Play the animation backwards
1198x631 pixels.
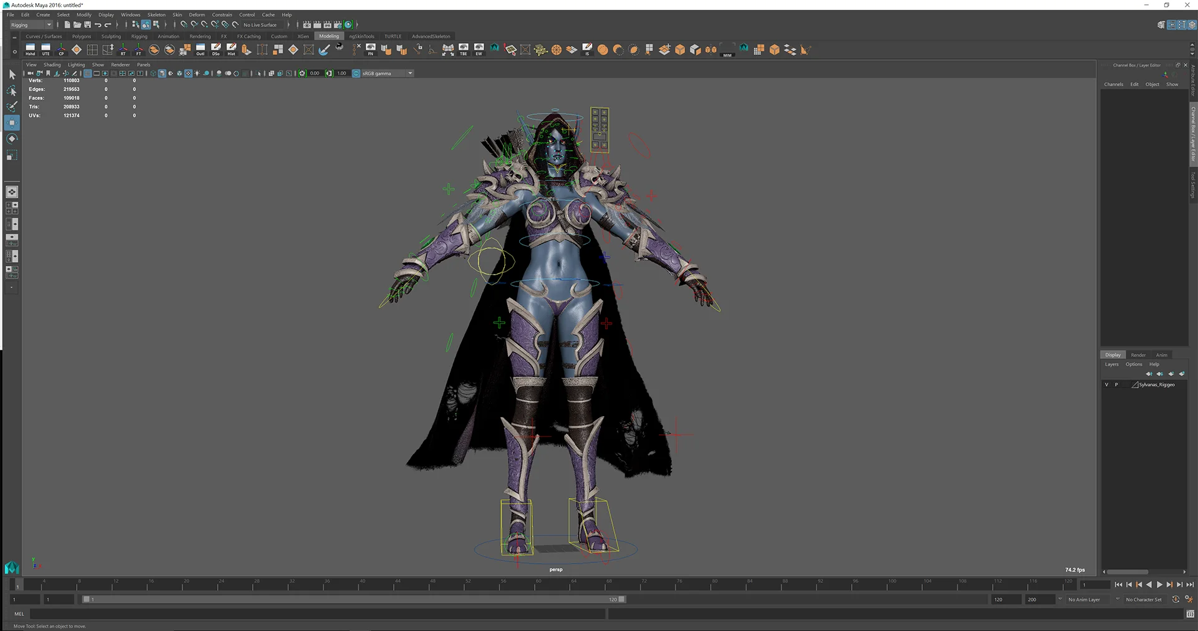(1149, 585)
